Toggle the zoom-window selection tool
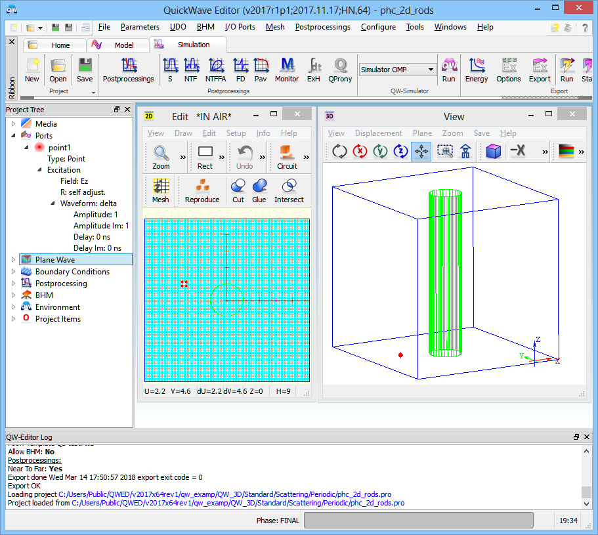Viewport: 598px width, 535px height. tap(445, 151)
